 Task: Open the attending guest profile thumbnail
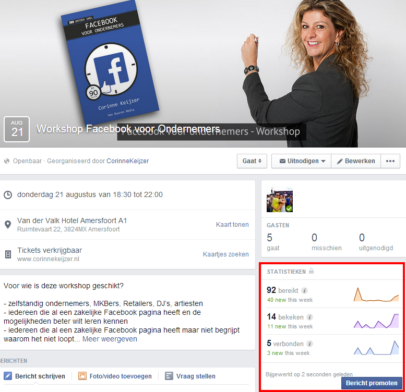(x=280, y=200)
